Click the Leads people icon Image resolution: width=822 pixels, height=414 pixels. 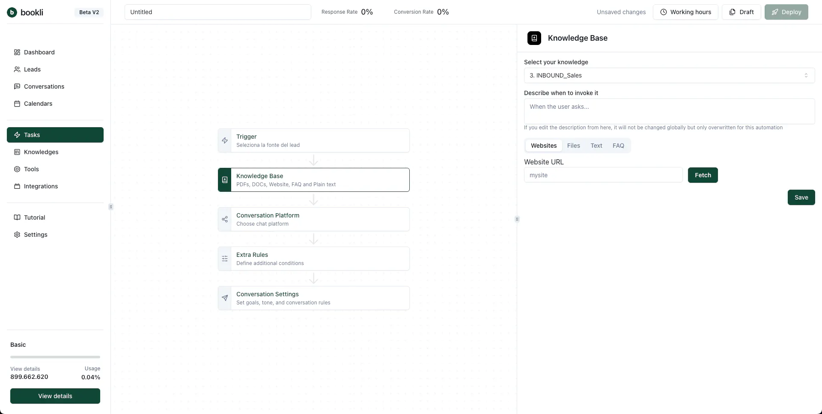(17, 69)
